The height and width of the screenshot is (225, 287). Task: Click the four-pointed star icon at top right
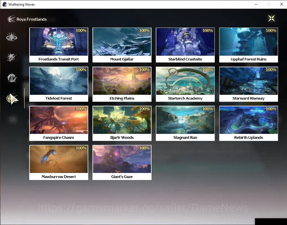click(x=271, y=18)
